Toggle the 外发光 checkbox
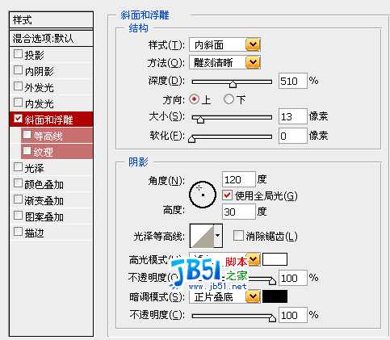Screen dimensions: 390x340 pyautogui.click(x=18, y=86)
